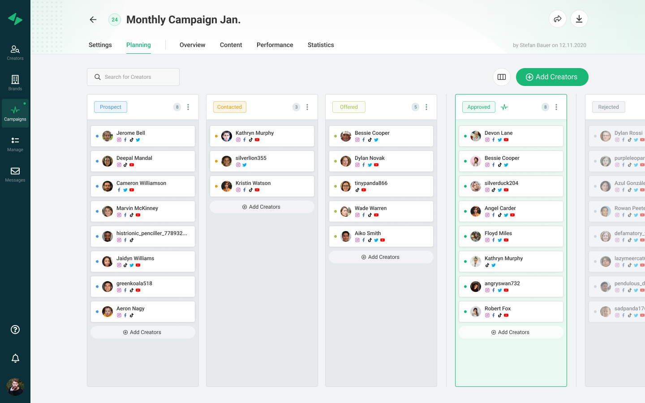645x403 pixels.
Task: Open Floyd Miles's creator card
Action: pyautogui.click(x=511, y=236)
